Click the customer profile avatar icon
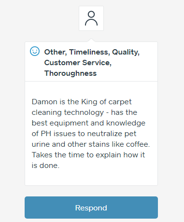184x222 pixels. point(91,18)
